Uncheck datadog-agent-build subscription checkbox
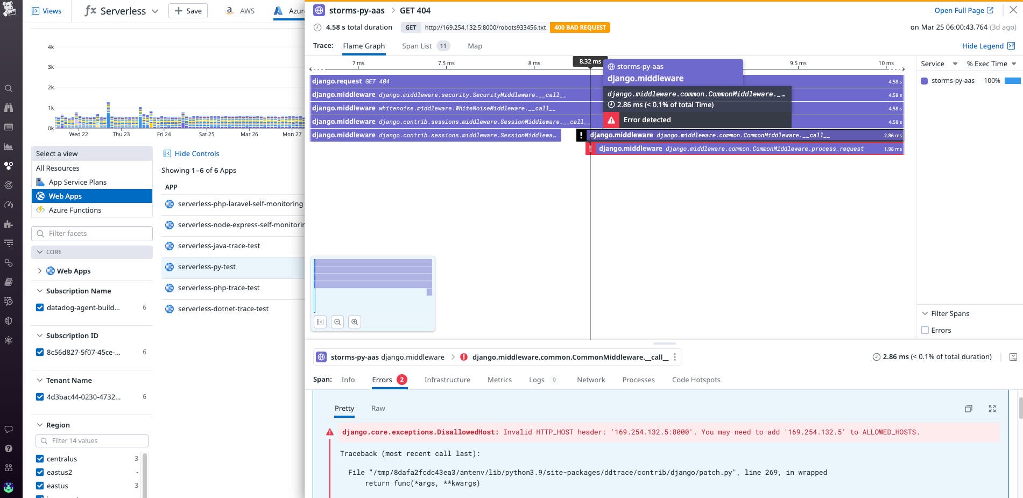This screenshot has width=1023, height=498. pos(40,307)
